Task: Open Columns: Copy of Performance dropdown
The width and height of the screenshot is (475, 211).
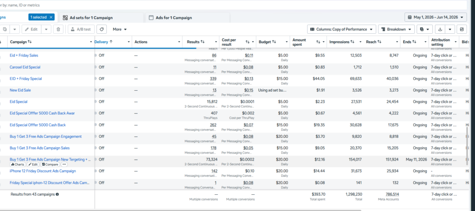Action: point(342,29)
